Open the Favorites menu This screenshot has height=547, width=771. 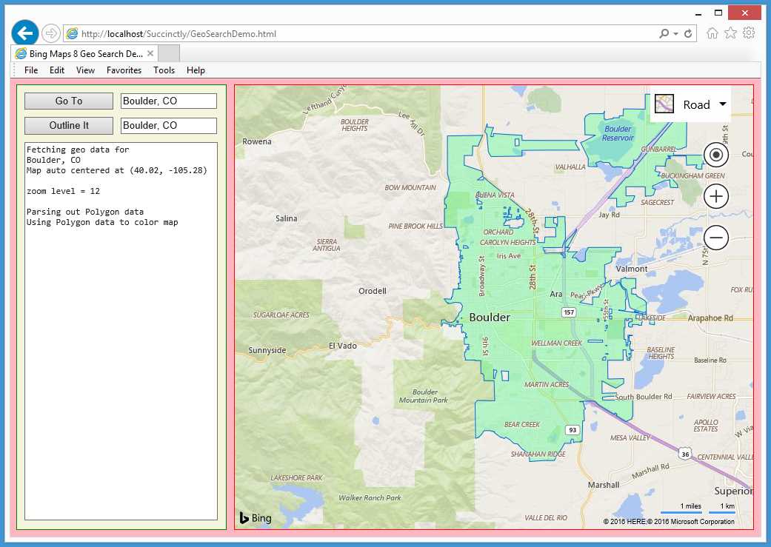[124, 70]
